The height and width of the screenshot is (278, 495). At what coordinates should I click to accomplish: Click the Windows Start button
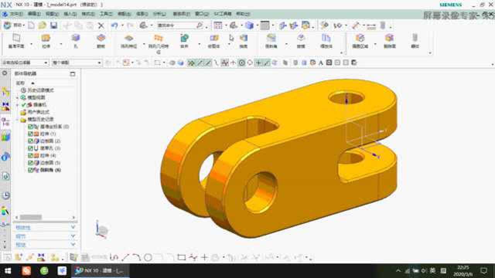[x=8, y=271]
